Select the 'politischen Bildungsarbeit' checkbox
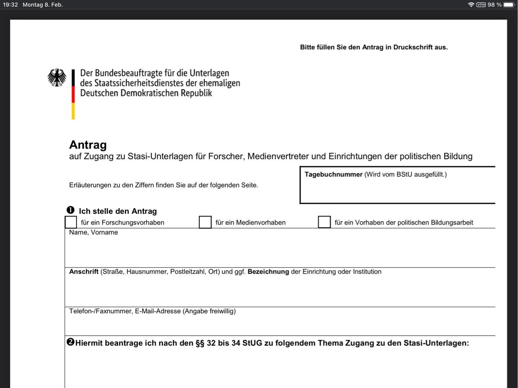 [324, 222]
